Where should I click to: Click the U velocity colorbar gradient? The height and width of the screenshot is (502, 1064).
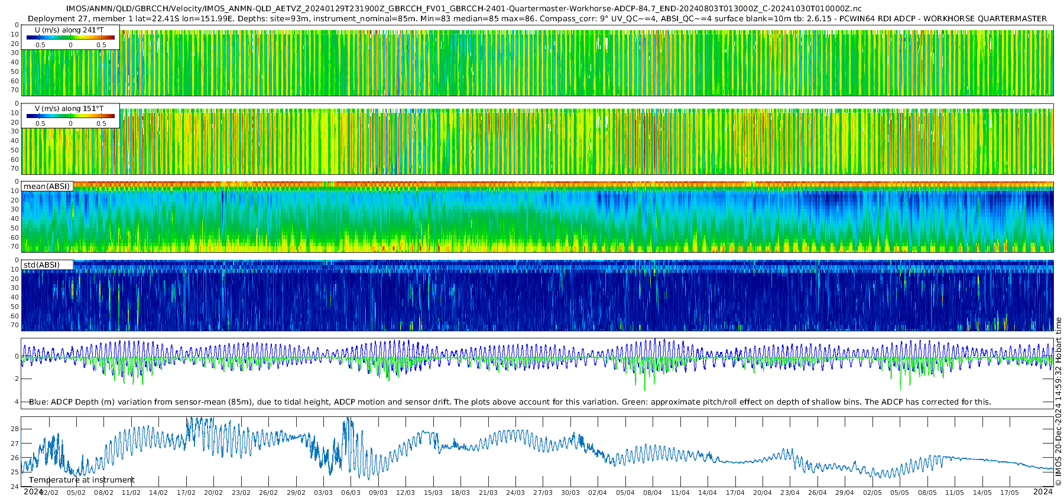click(70, 38)
